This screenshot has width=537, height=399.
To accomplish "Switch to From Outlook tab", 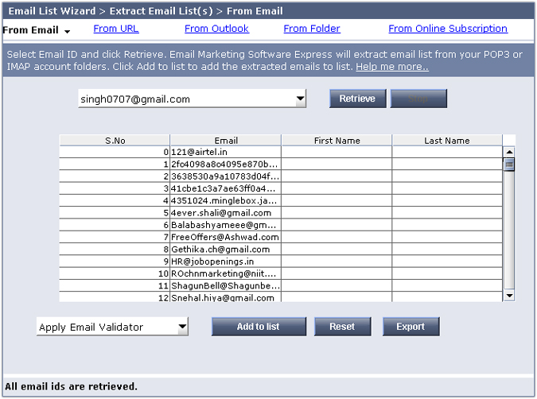I will pos(216,29).
